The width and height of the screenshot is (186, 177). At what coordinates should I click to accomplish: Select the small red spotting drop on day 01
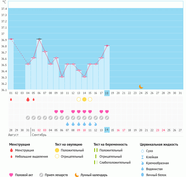[11, 99]
